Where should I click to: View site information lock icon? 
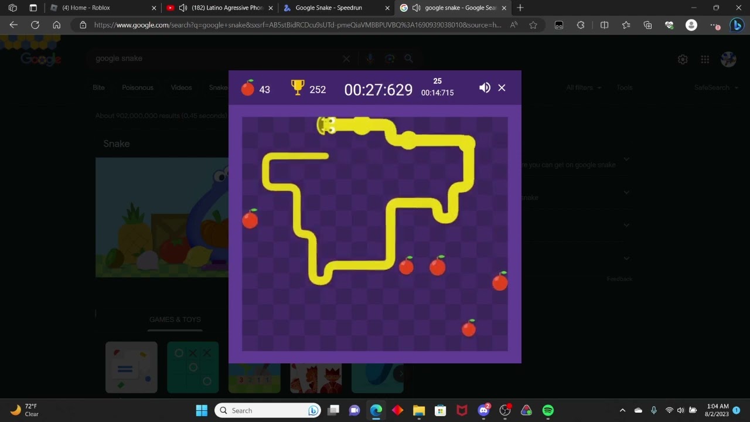point(83,25)
